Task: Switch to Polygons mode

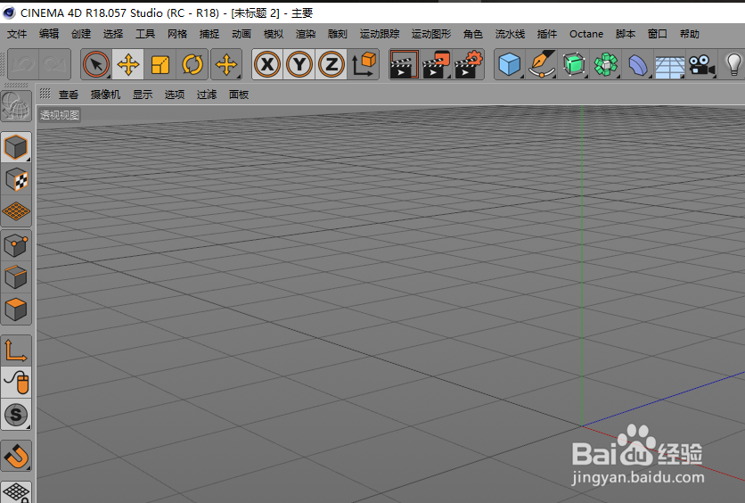Action: click(x=16, y=309)
